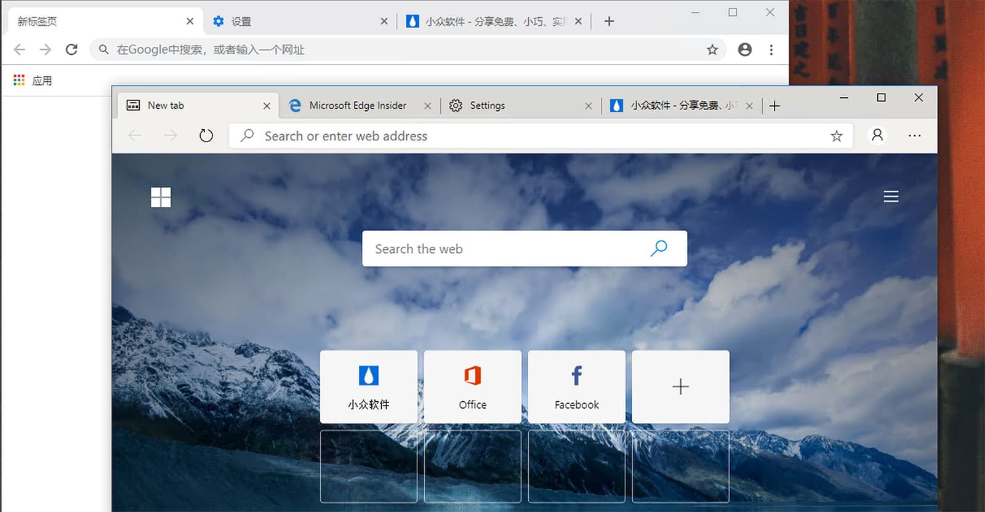The image size is (985, 512).
Task: Select Edge's New tab tab
Action: [x=197, y=105]
